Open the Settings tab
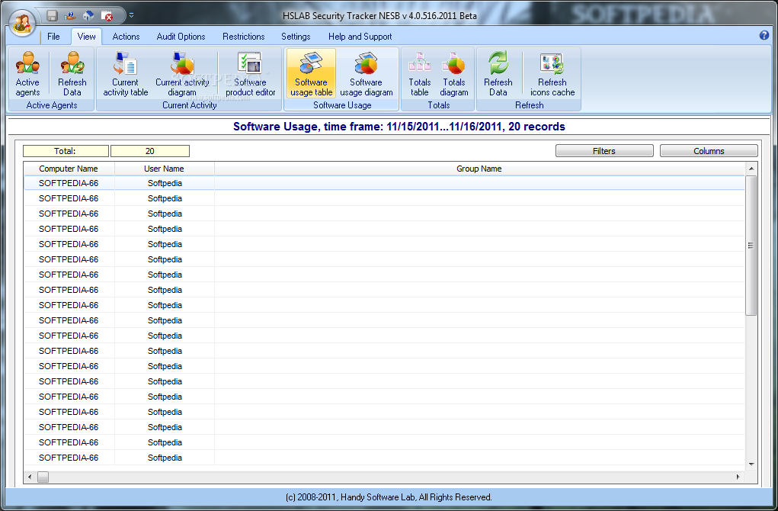Viewport: 778px width, 511px height. click(296, 37)
